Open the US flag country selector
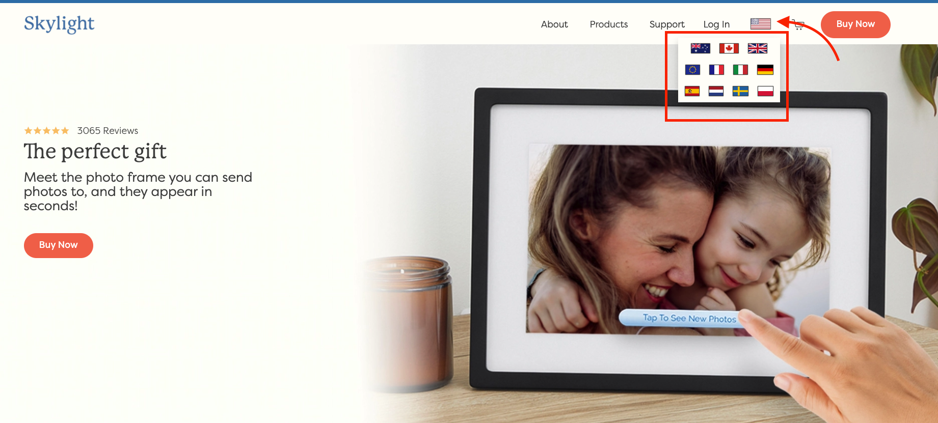Screen dimensions: 938x423 point(760,24)
